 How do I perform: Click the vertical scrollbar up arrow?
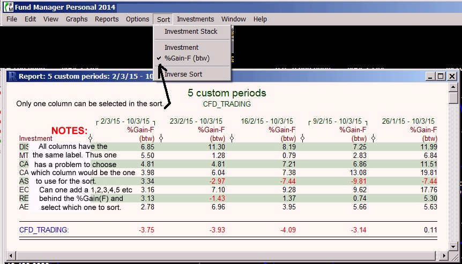(453, 87)
